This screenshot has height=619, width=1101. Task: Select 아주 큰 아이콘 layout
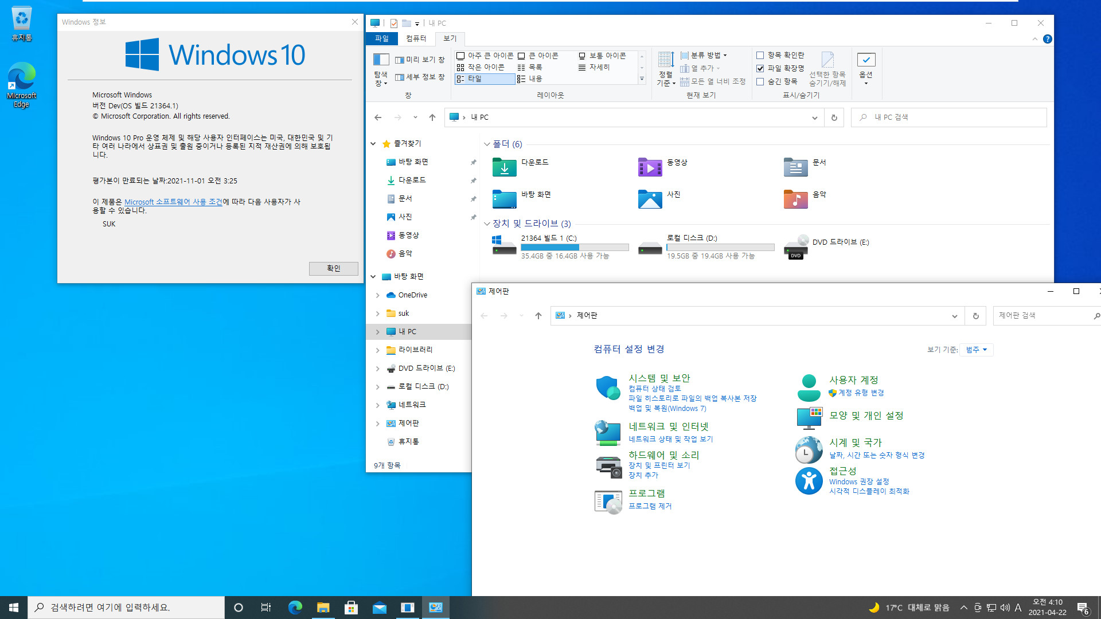(x=485, y=56)
